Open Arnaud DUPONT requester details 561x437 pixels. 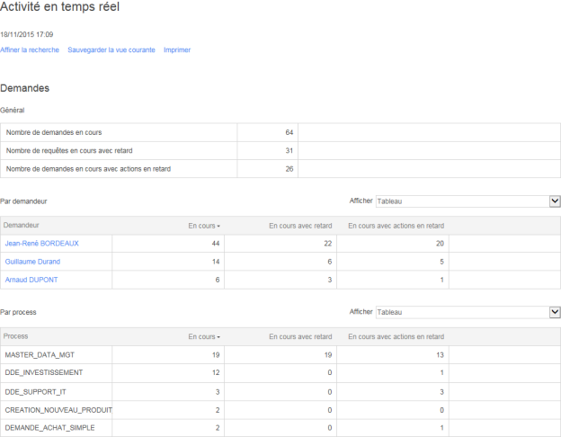[31, 280]
